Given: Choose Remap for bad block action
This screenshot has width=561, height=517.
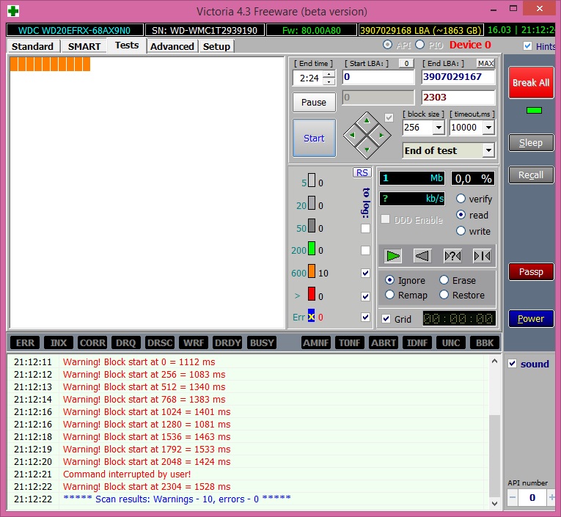Looking at the screenshot, I should tap(406, 296).
